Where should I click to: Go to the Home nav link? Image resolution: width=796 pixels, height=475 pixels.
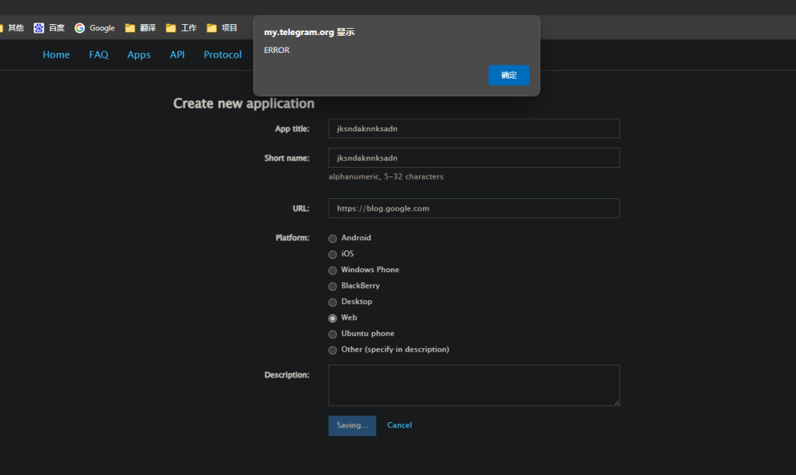[56, 54]
